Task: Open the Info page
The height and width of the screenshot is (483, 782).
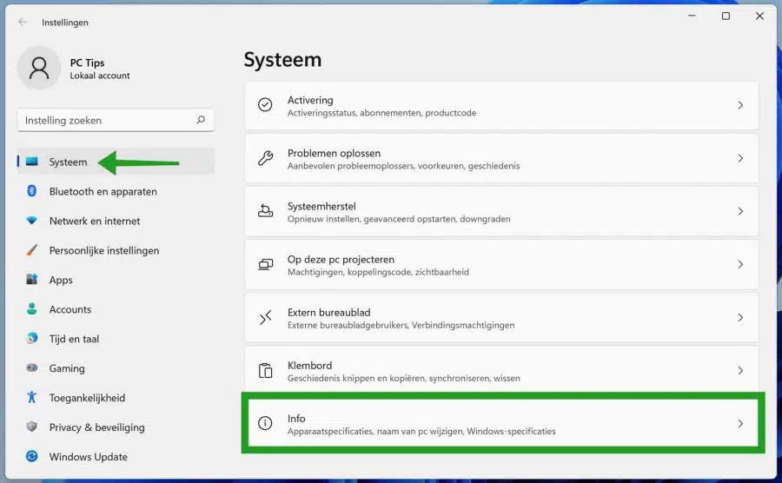Action: [503, 423]
